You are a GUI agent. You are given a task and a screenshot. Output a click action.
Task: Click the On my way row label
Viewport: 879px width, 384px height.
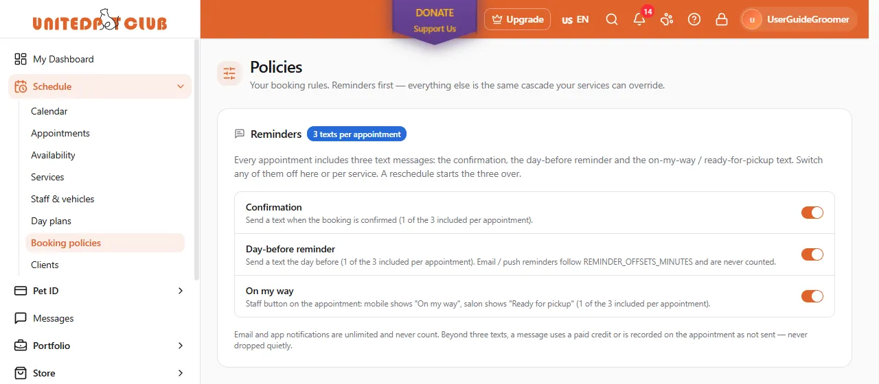(270, 291)
